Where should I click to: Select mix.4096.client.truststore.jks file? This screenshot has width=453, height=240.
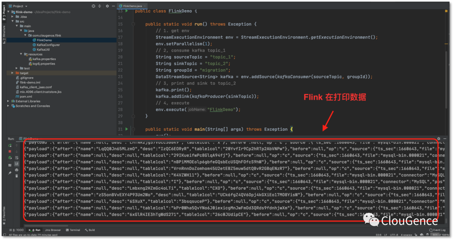point(39,91)
